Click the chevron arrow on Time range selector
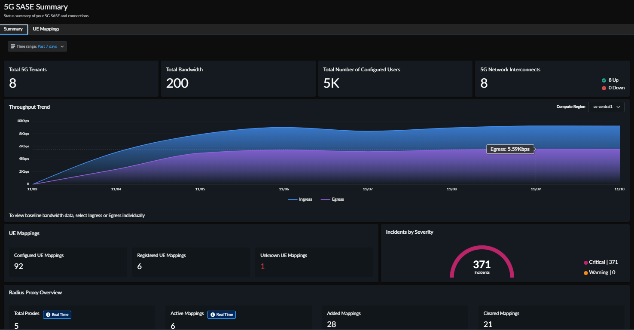 tap(62, 46)
